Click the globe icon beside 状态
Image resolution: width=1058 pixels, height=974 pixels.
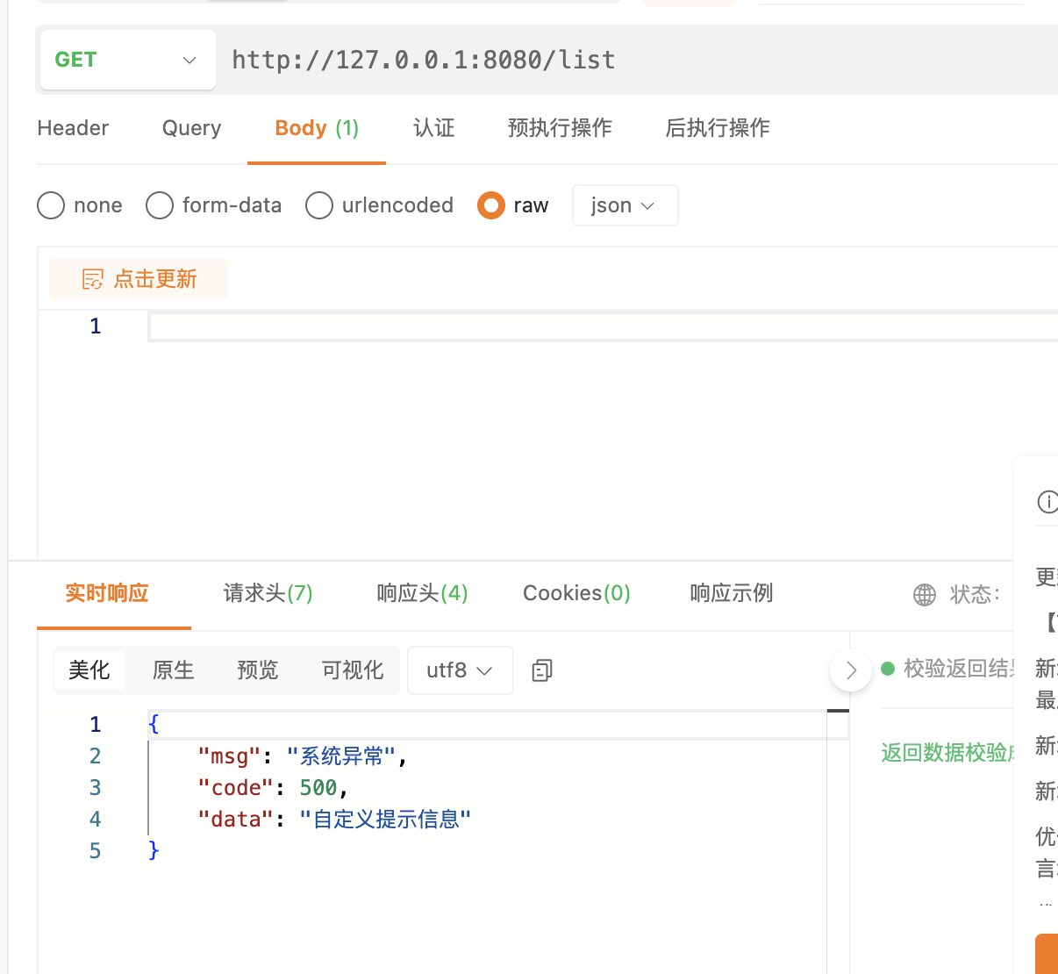click(925, 595)
